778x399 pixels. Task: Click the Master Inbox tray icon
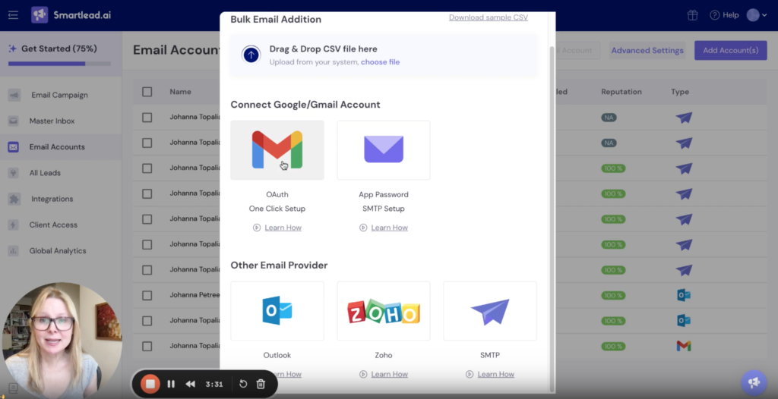pyautogui.click(x=14, y=121)
